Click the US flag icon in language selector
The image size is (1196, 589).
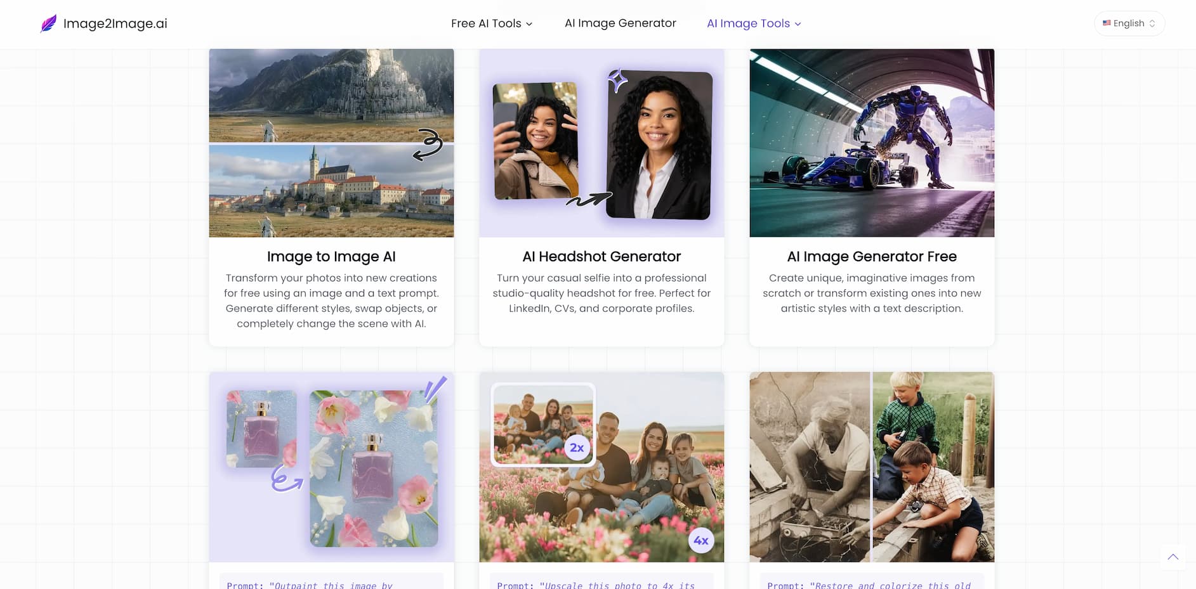(x=1107, y=23)
